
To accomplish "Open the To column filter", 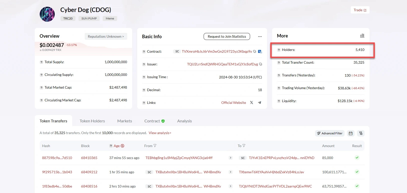I will click(244, 146).
